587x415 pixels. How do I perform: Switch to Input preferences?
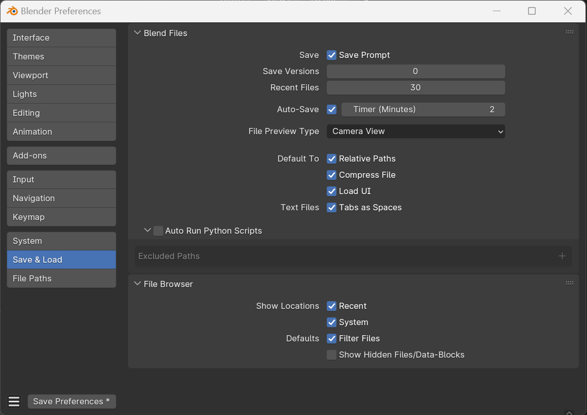point(61,180)
